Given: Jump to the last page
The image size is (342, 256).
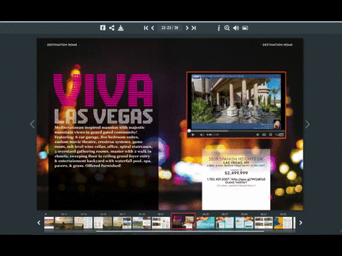Looking at the screenshot, I should pos(194,28).
